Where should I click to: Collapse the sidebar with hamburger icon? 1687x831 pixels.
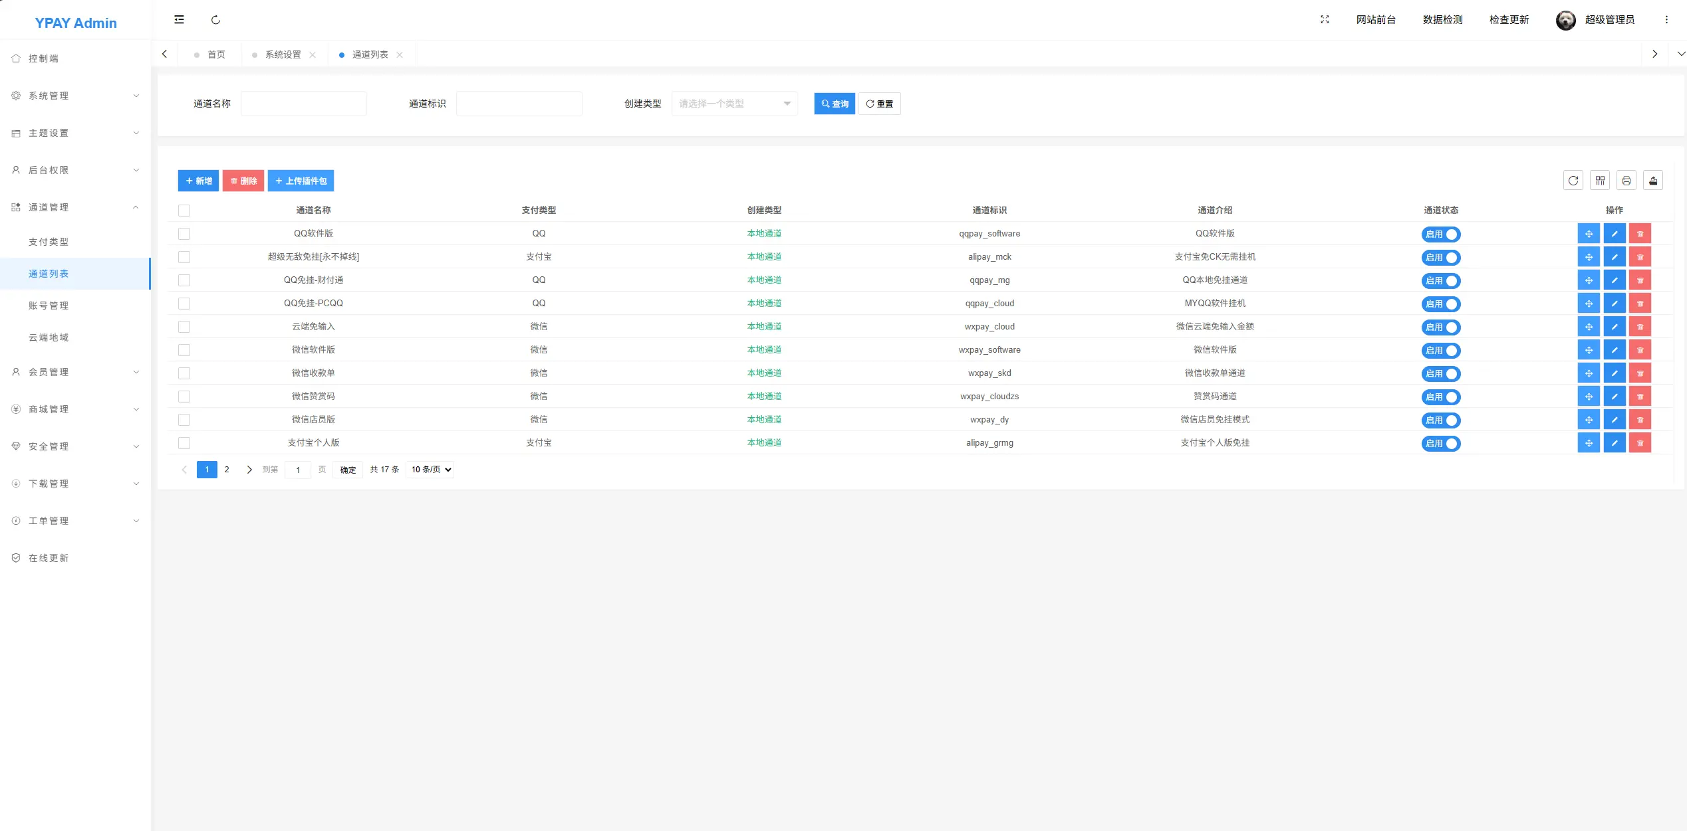point(179,19)
